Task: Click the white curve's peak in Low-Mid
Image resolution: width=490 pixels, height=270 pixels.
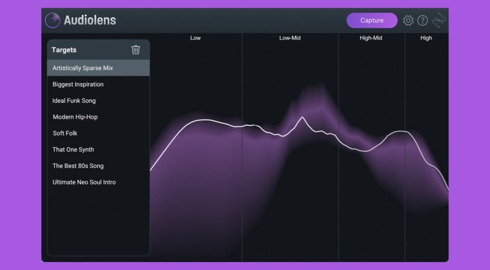Action: click(x=302, y=117)
